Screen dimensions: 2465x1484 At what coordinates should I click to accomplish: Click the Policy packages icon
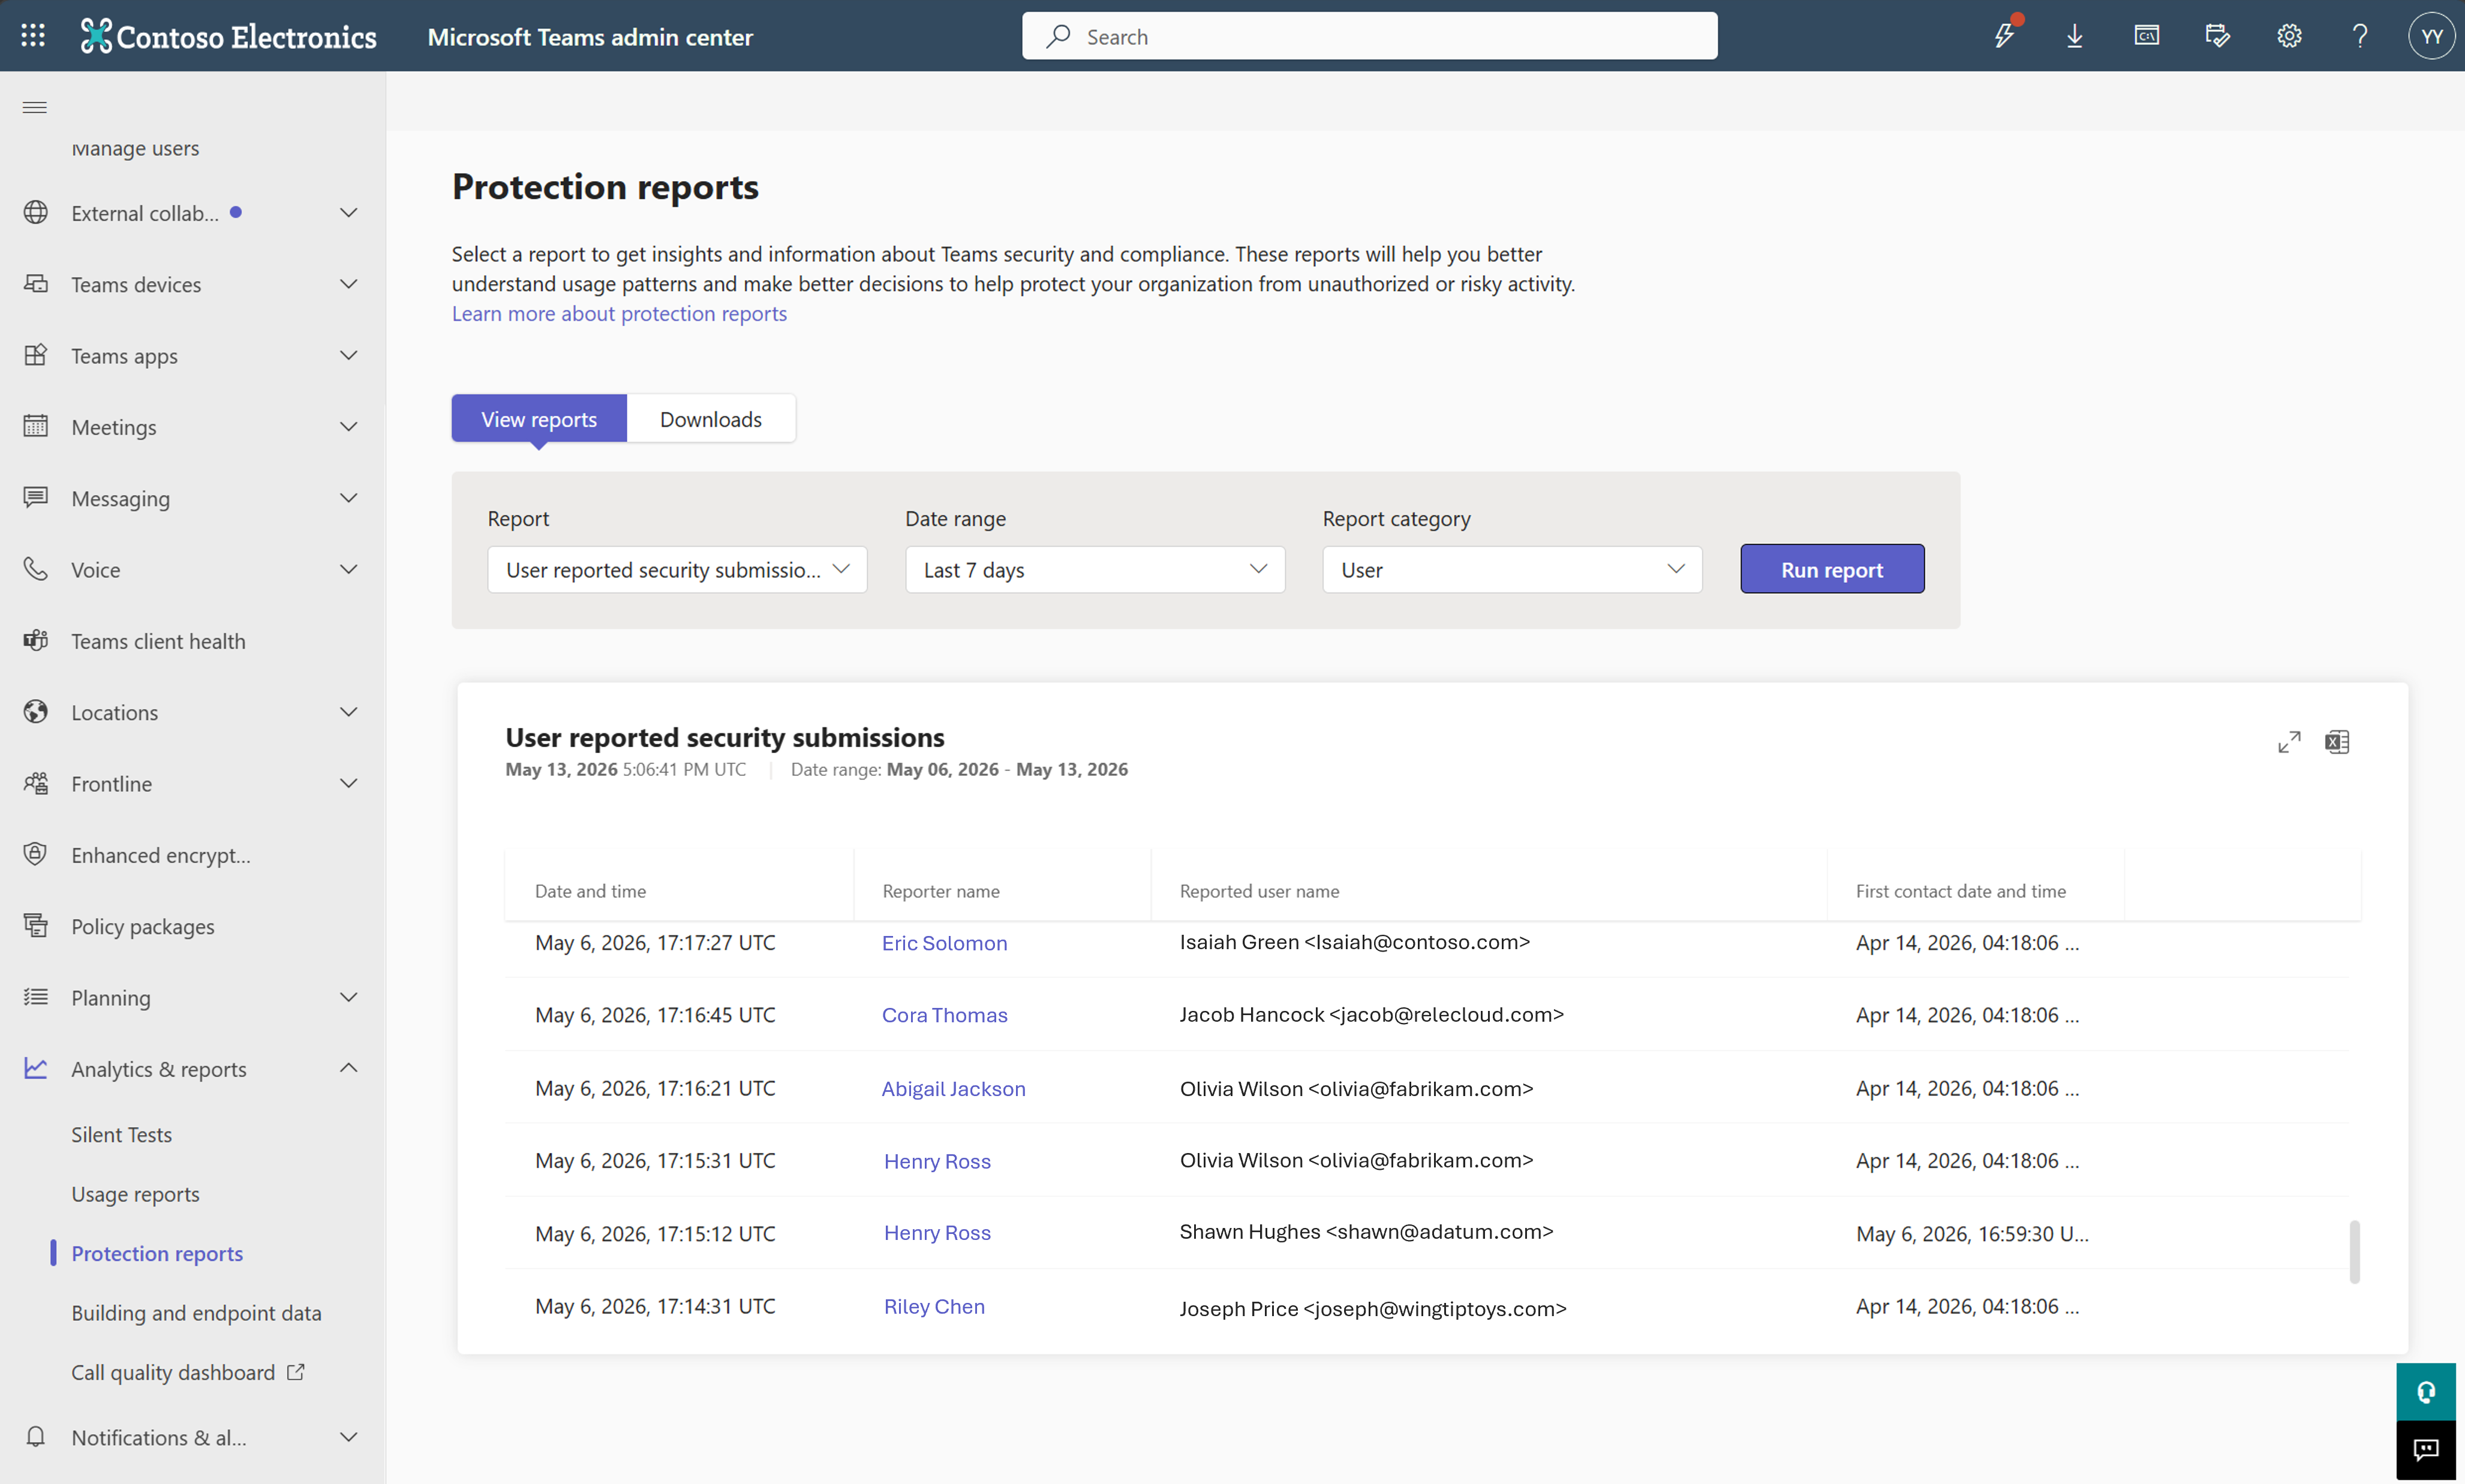pos(36,926)
